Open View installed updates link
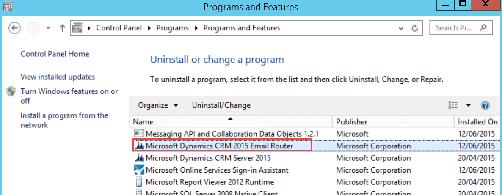The height and width of the screenshot is (195, 502). [58, 77]
